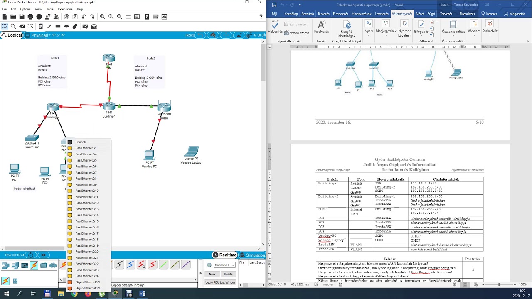Add a Complex PDU open envelope
532x299 pixels.
click(94, 26)
